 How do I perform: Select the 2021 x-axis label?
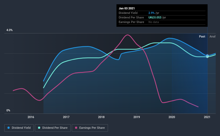point(207,117)
